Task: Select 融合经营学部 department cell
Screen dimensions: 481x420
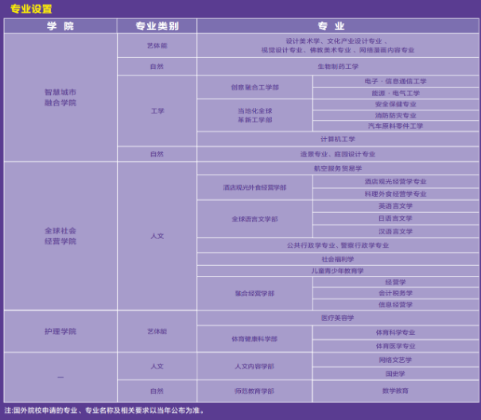Action: tap(254, 293)
